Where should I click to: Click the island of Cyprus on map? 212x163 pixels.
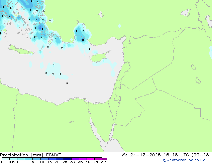pyautogui.click(x=100, y=57)
